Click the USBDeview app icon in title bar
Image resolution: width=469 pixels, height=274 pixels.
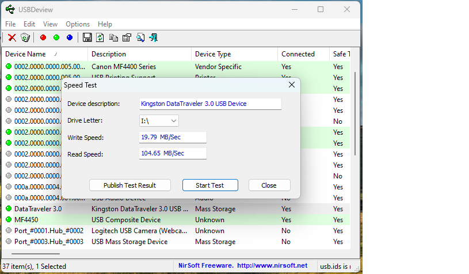click(10, 9)
